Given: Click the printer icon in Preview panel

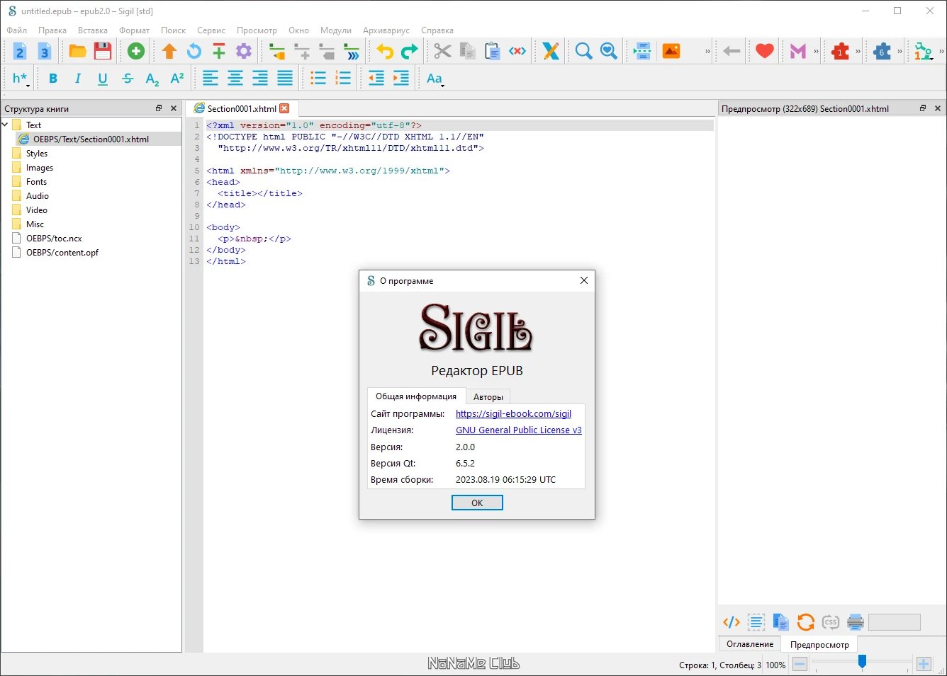Looking at the screenshot, I should (856, 622).
